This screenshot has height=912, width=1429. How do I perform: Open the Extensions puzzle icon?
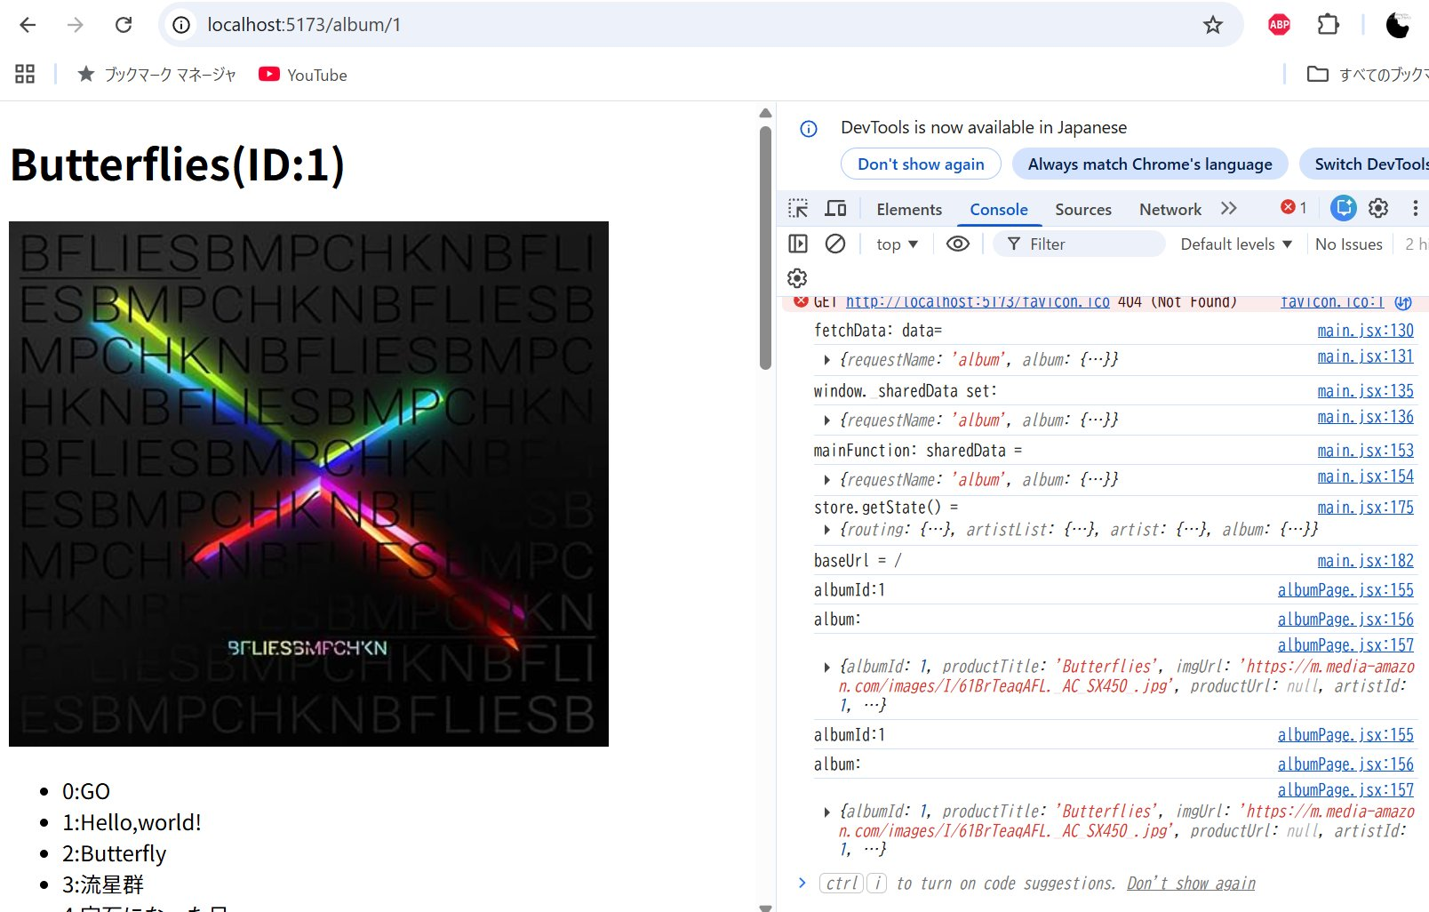click(x=1328, y=25)
